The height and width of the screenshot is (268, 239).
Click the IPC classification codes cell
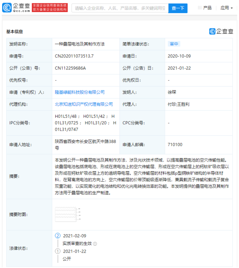[x=86, y=123]
